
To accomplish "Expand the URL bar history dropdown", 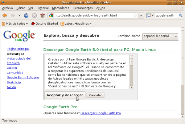I will point(141,15).
